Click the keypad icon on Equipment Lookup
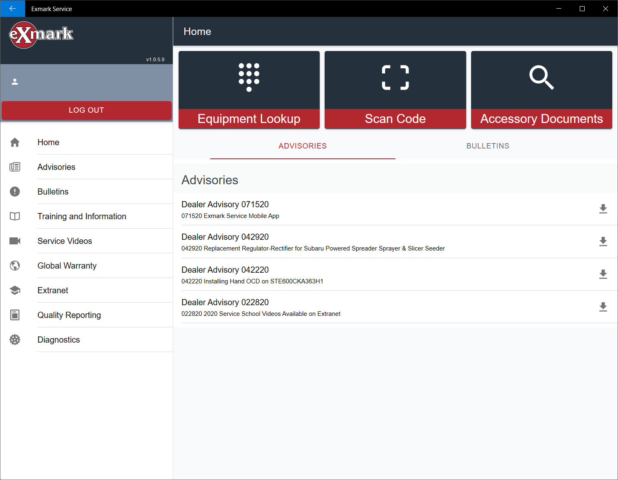 coord(249,77)
